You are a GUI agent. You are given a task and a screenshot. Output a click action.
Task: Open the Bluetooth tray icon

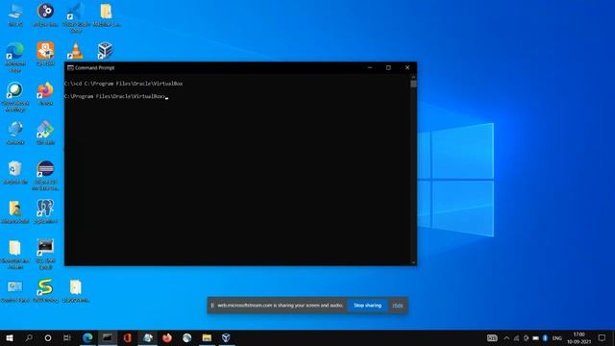[x=545, y=338]
